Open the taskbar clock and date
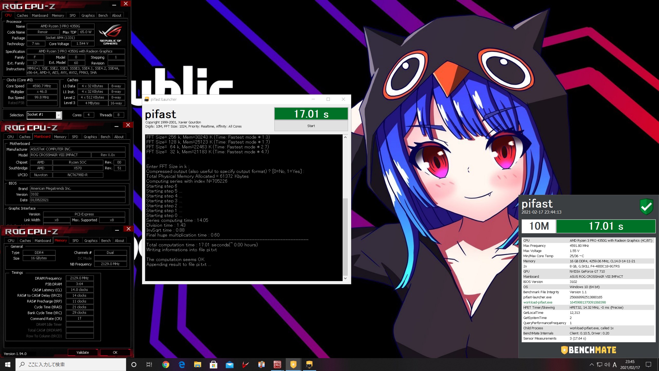This screenshot has width=659, height=371. tap(630, 365)
